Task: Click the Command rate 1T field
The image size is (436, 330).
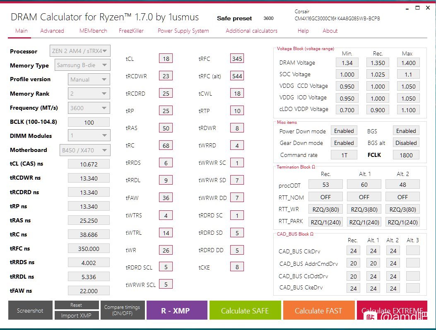Action: 344,155
